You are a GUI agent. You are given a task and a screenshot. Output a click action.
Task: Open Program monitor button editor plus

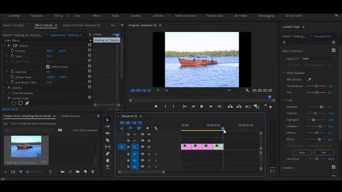[x=271, y=107]
